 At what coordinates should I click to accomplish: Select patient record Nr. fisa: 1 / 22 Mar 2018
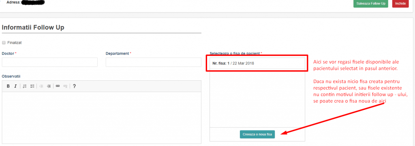tap(257, 64)
